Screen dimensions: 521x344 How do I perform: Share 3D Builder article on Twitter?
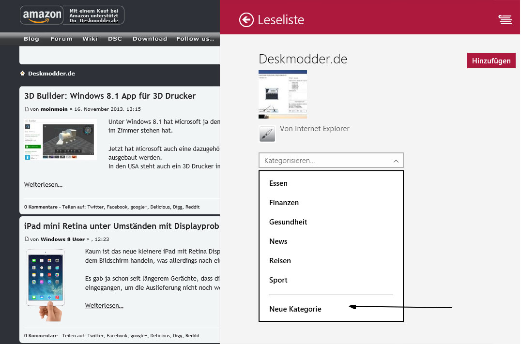pos(95,207)
